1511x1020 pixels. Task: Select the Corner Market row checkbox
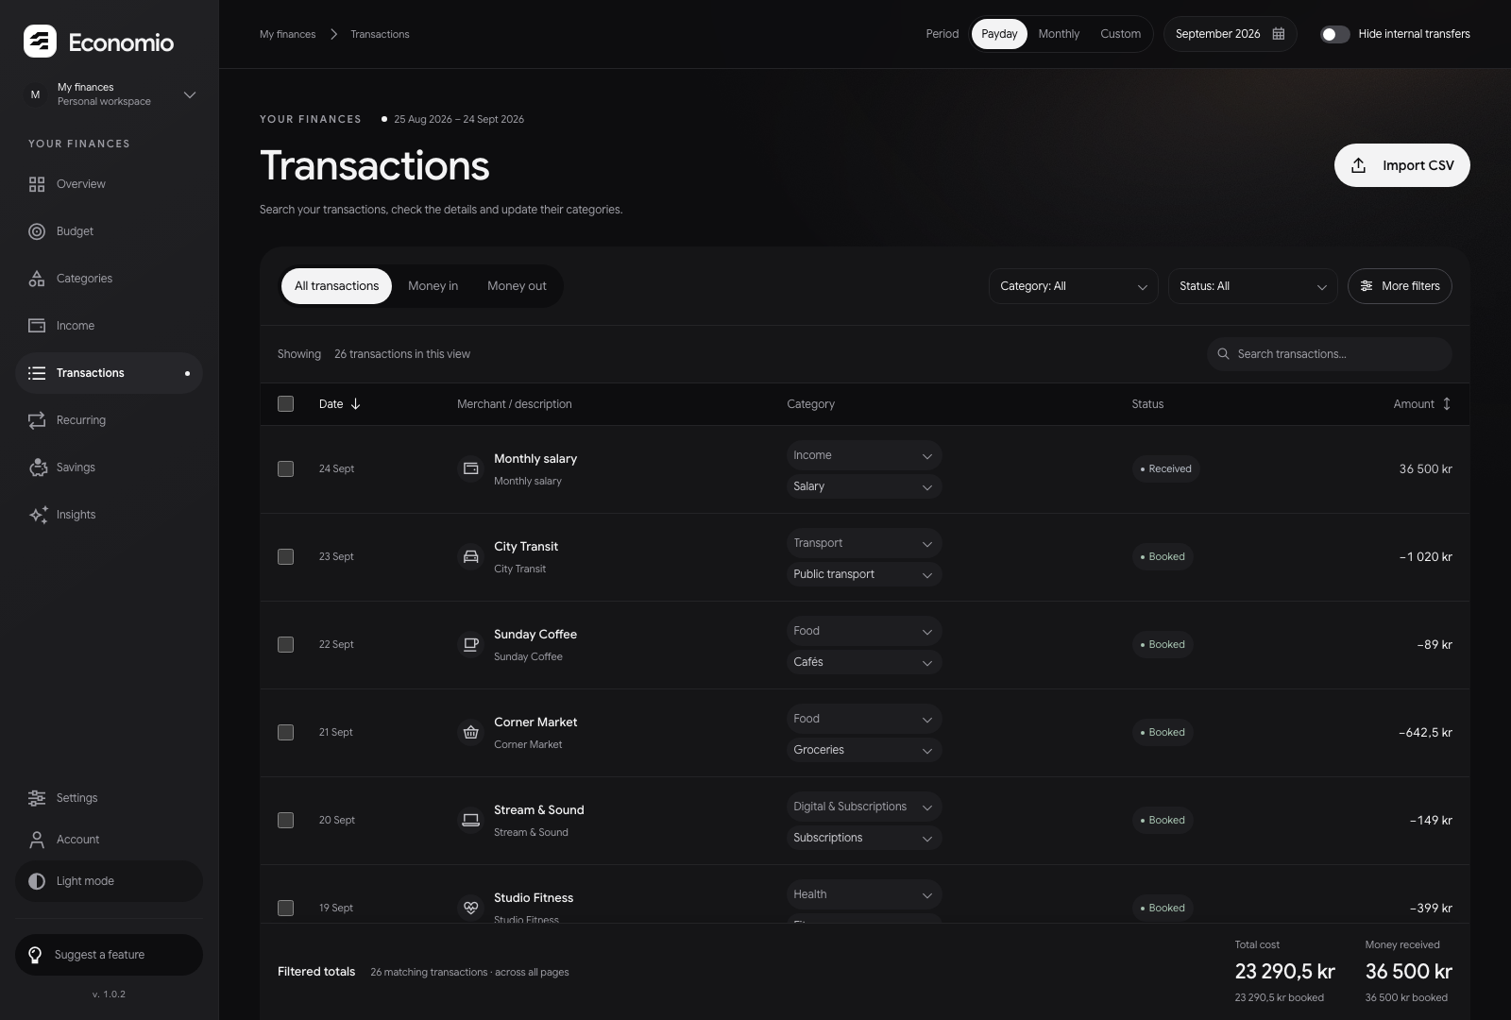(x=285, y=732)
